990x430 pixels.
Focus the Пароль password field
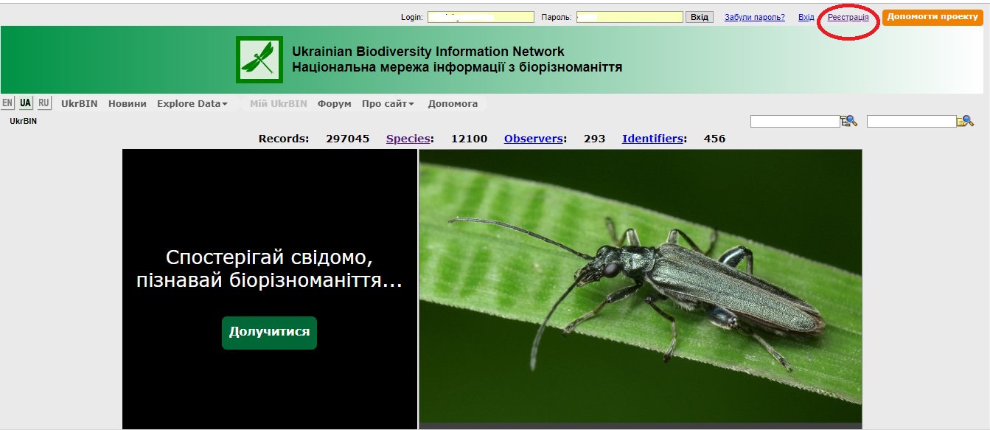[x=630, y=17]
